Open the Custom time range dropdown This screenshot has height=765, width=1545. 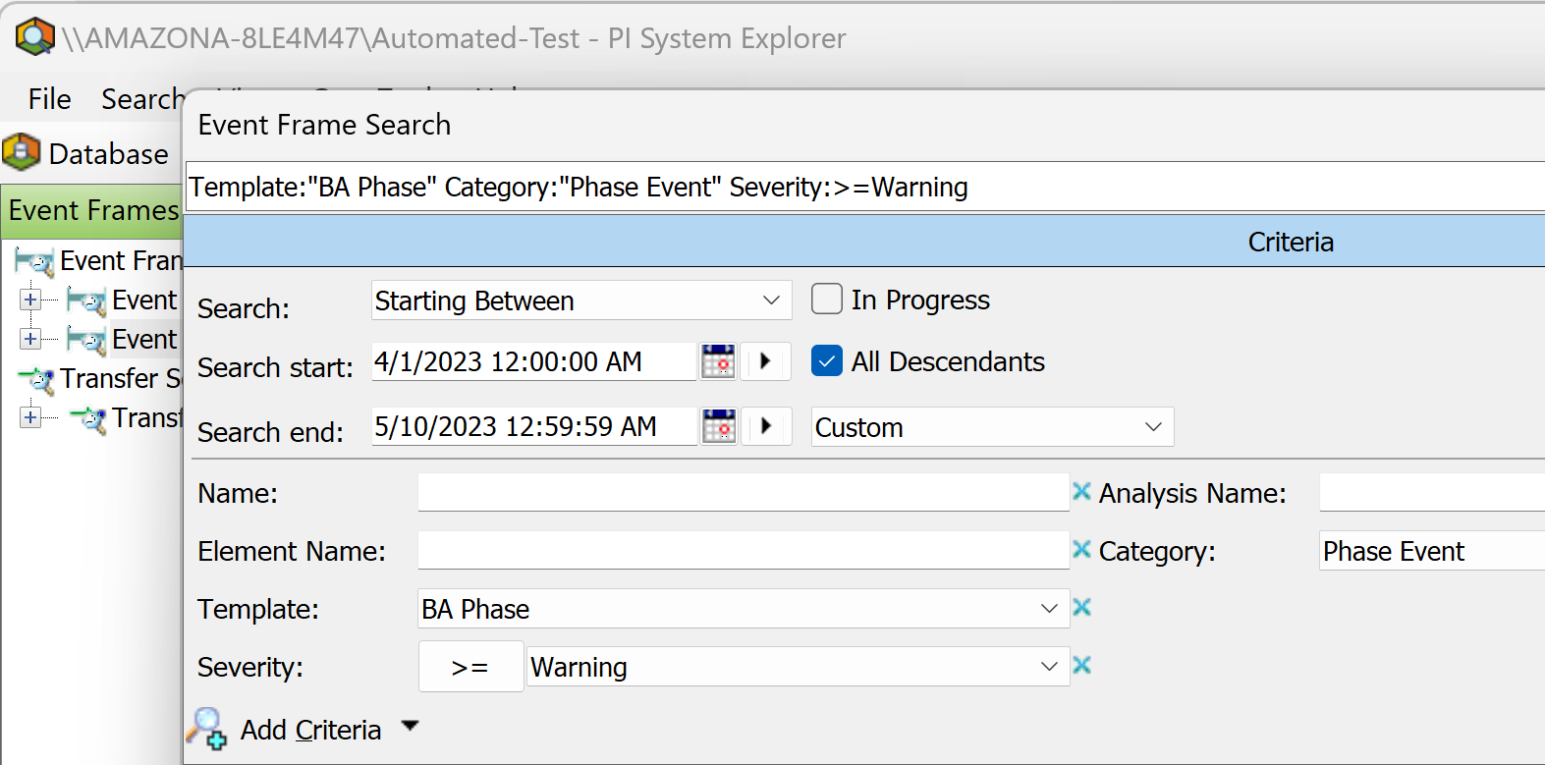tap(1153, 427)
